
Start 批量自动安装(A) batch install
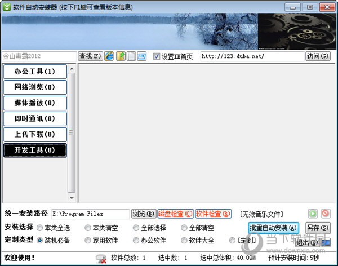pos(273,228)
